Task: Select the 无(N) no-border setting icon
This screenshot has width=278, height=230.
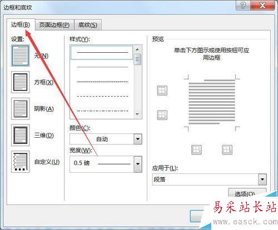Action: (x=21, y=56)
